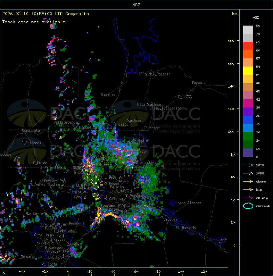
Task: Click the 'current' legend label
Action: pos(263,206)
